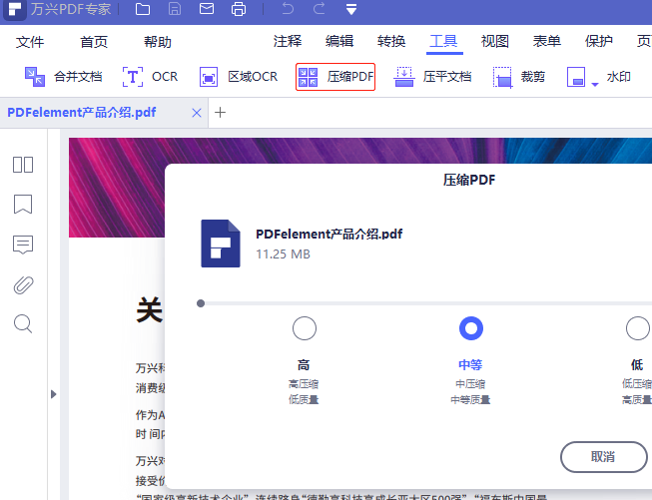Click the file name in compress dialog
The image size is (652, 500).
(x=328, y=234)
